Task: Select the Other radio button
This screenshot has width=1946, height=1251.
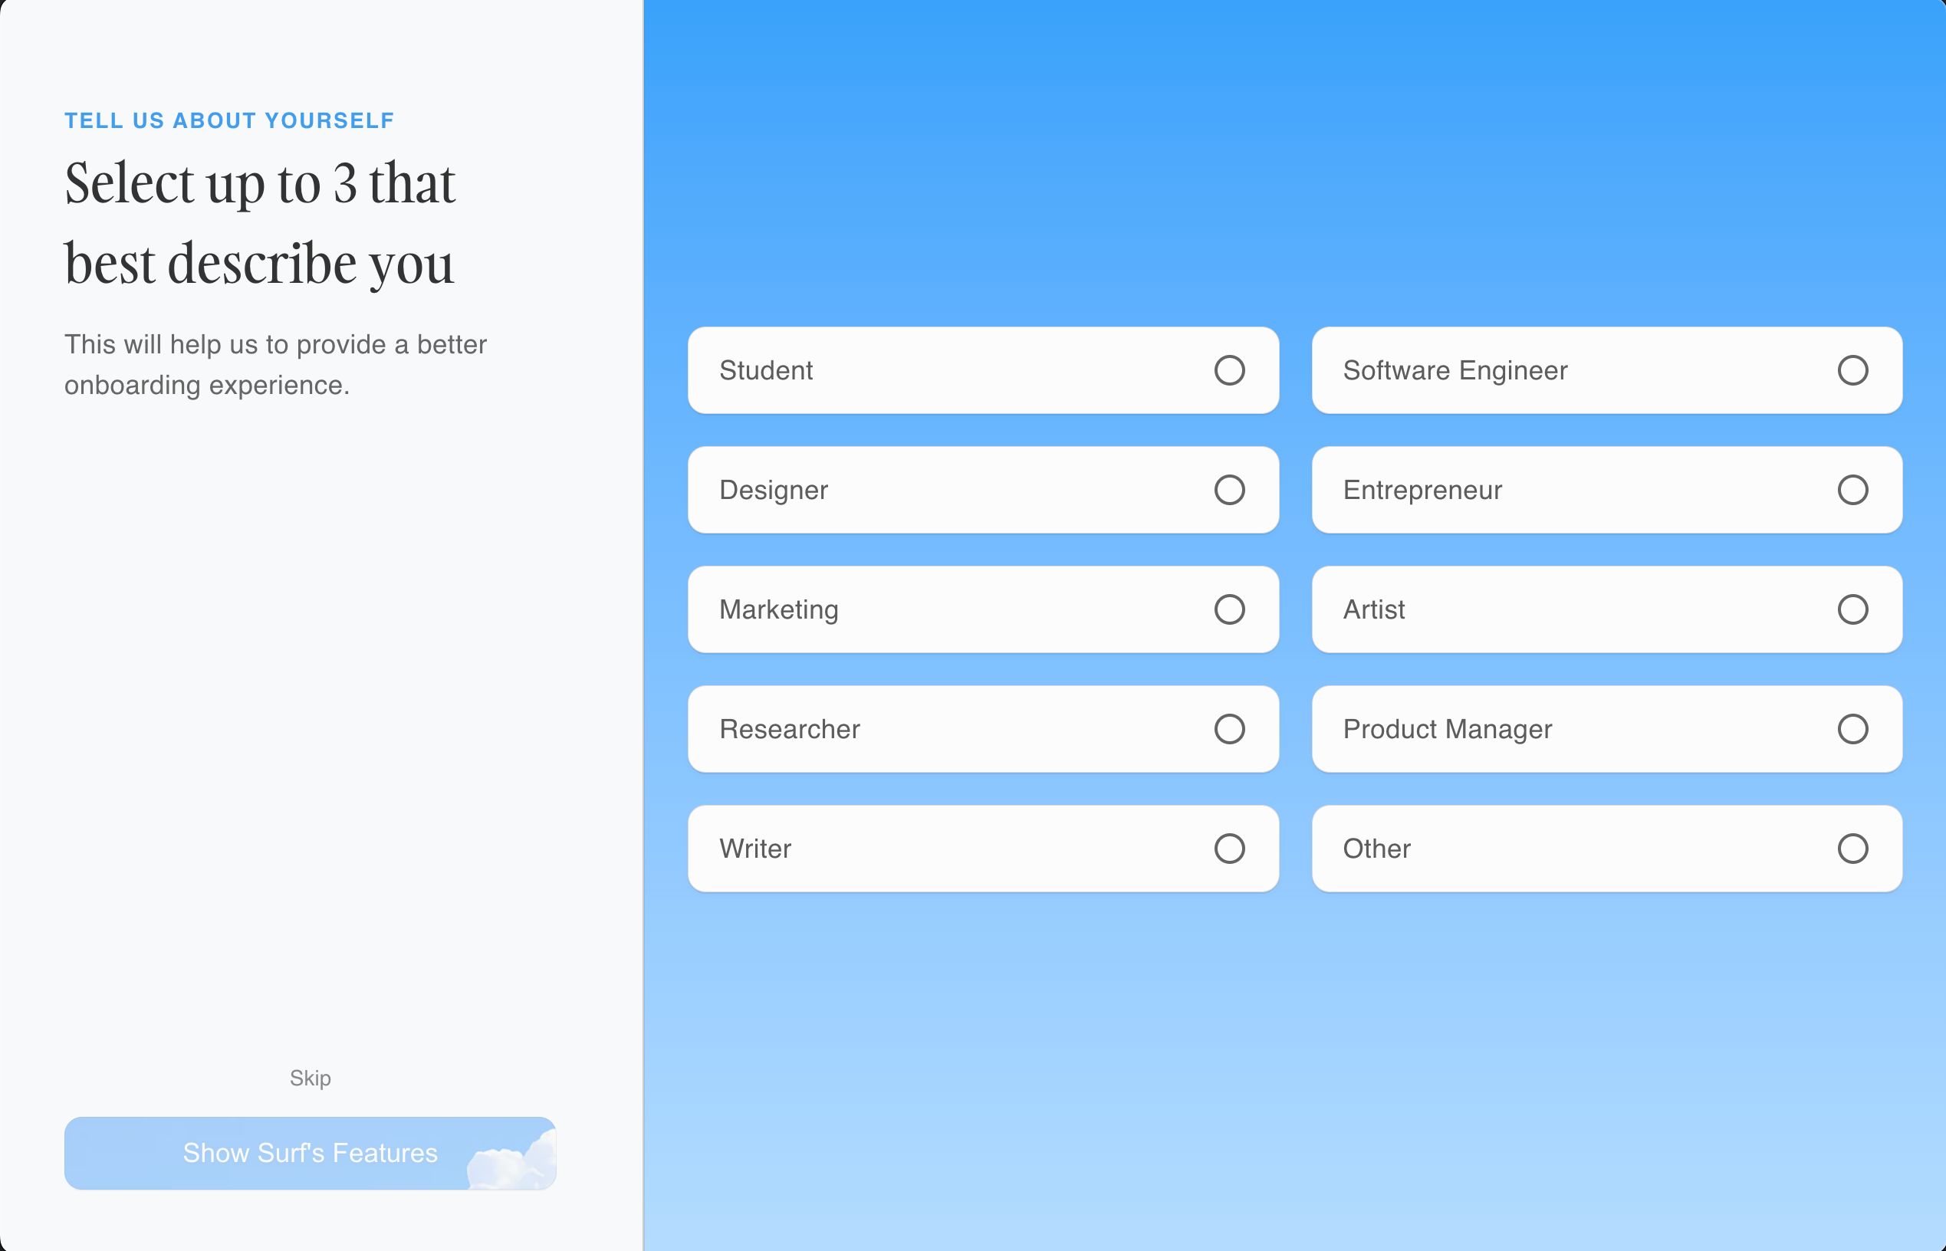Action: pos(1854,849)
